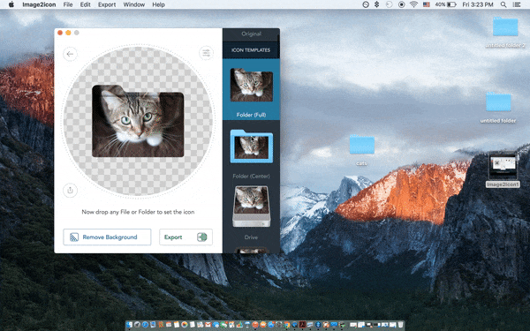Open the Image2icon application menu
Image resolution: width=530 pixels, height=331 pixels.
click(x=39, y=4)
